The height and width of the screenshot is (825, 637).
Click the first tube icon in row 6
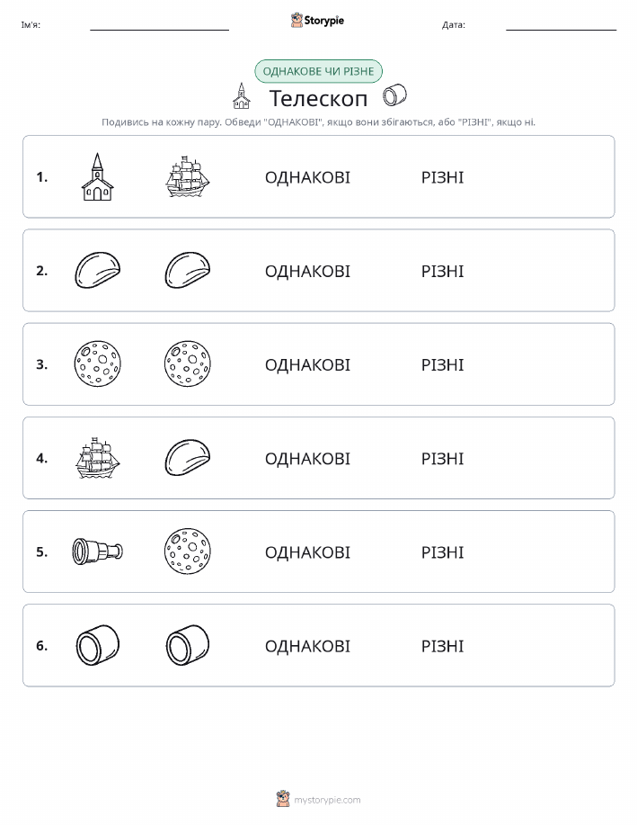coord(97,645)
